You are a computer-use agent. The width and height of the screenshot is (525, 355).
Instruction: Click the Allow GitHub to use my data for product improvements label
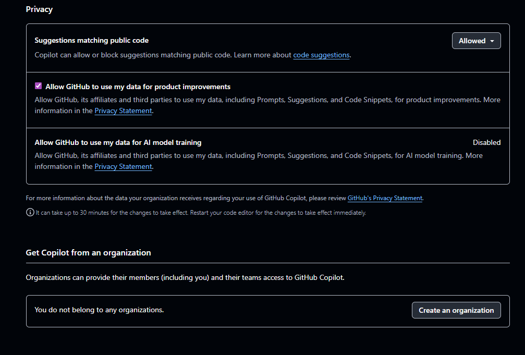tap(138, 87)
